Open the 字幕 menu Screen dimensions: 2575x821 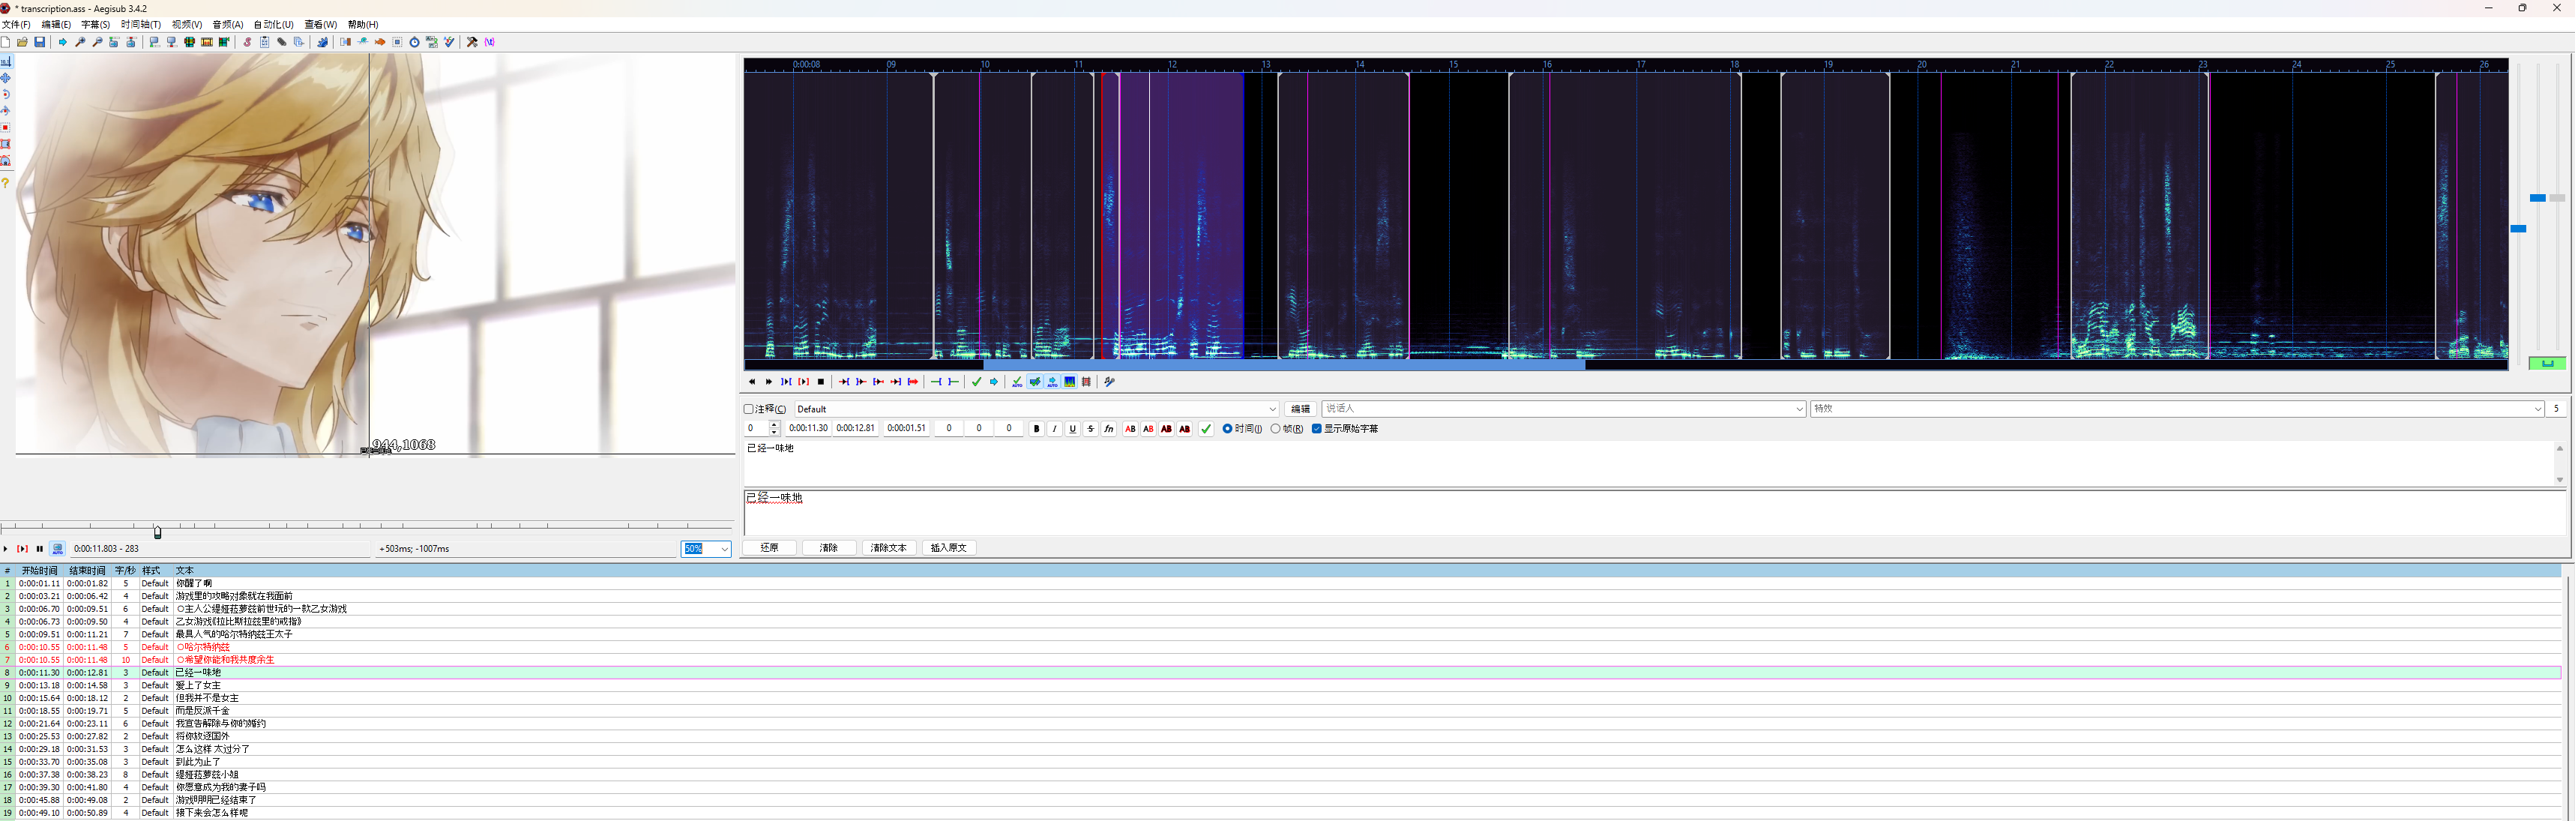click(95, 24)
